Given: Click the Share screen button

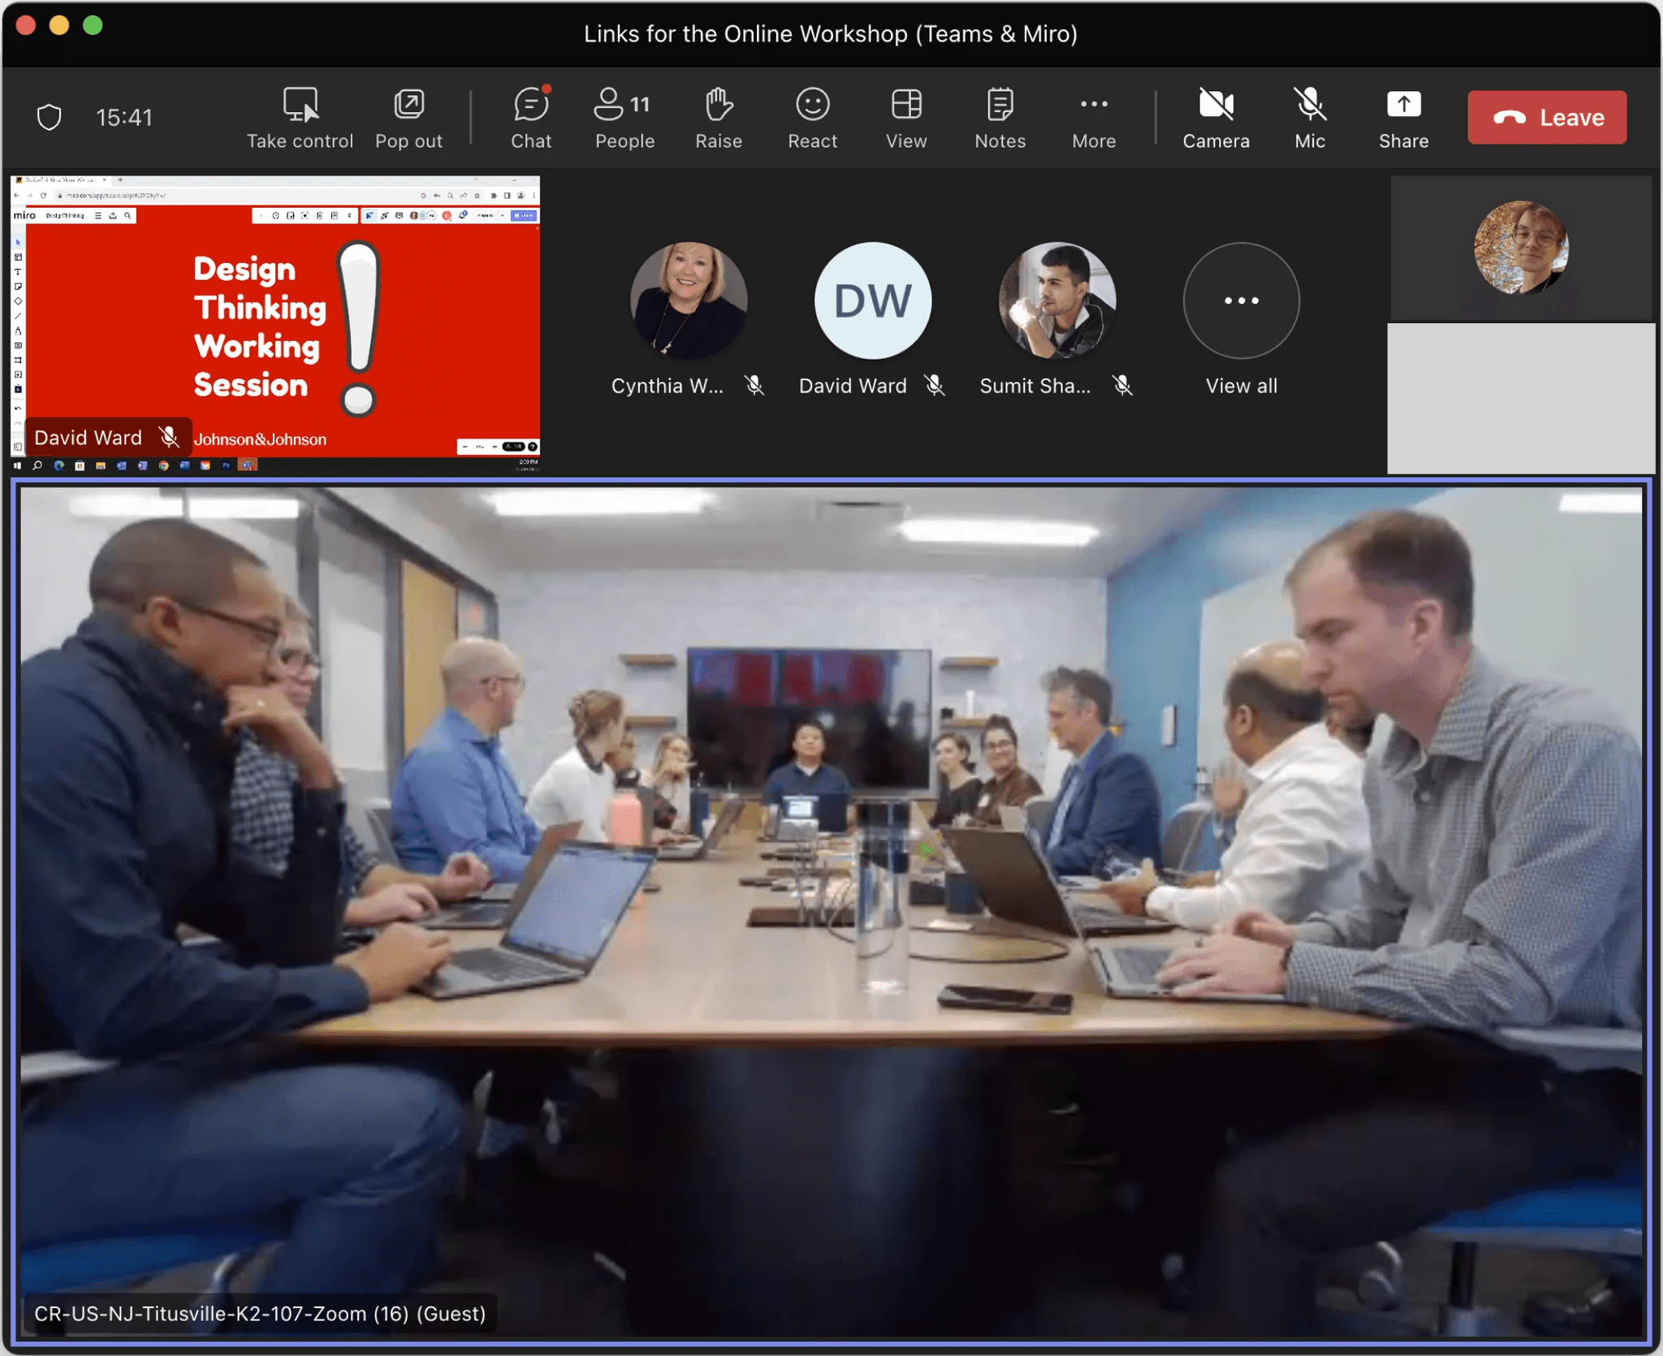Looking at the screenshot, I should (1403, 118).
